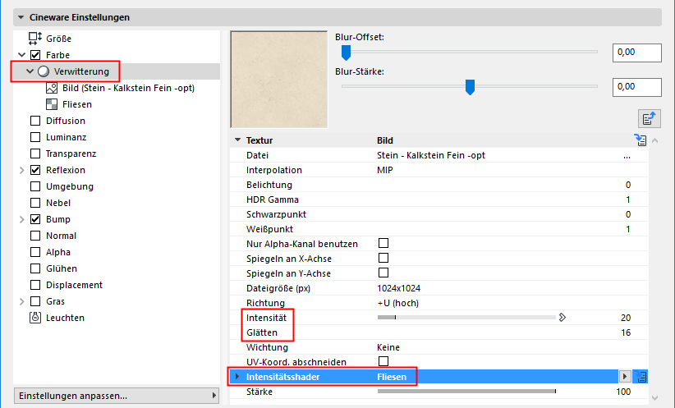Enable the Nebel channel checkbox
Viewport: 675px width, 408px height.
(35, 203)
